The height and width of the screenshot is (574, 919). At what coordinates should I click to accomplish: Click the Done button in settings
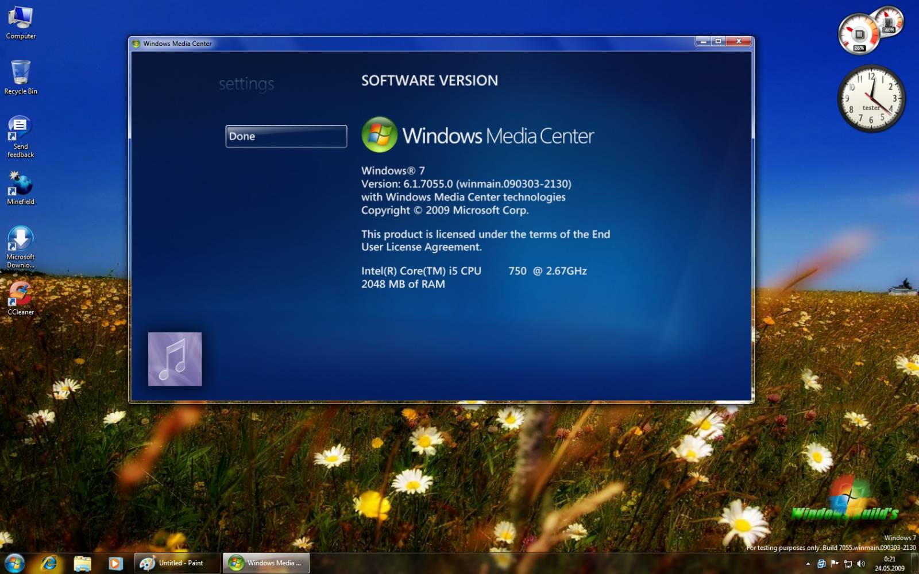286,137
